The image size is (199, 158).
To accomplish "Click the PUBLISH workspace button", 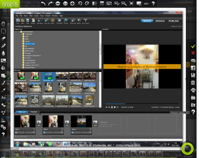I will coord(174,21).
